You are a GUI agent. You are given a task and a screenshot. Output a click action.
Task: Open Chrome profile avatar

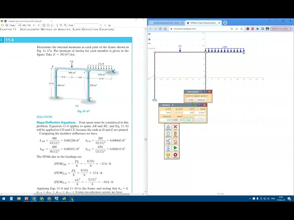coord(267,29)
